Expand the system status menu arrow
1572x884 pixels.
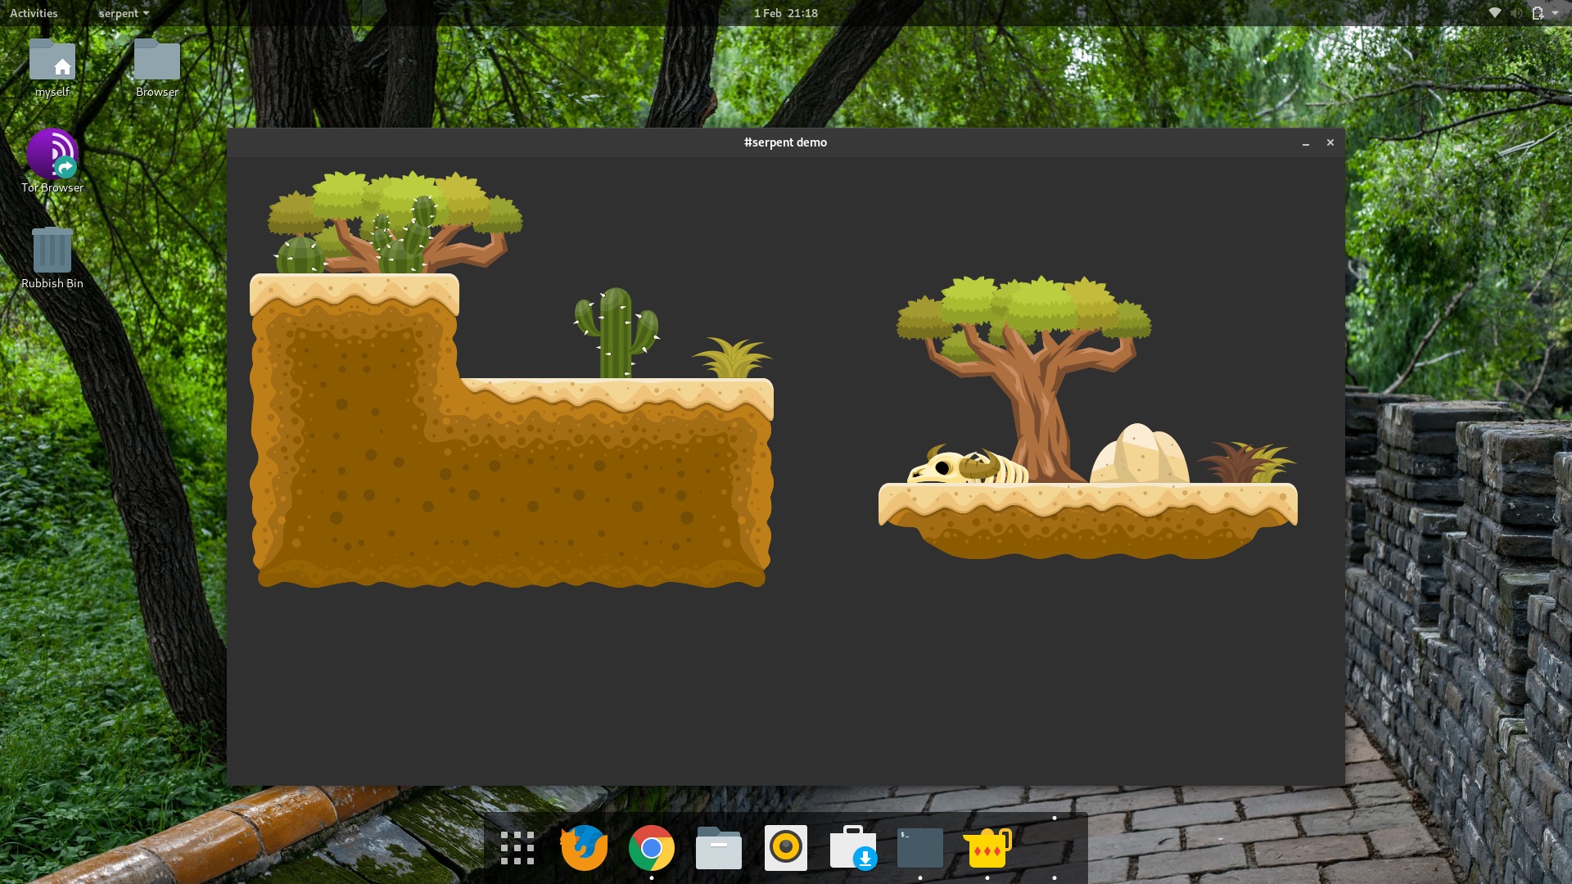click(1558, 12)
